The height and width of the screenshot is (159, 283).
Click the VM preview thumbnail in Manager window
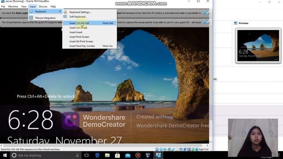(x=258, y=45)
